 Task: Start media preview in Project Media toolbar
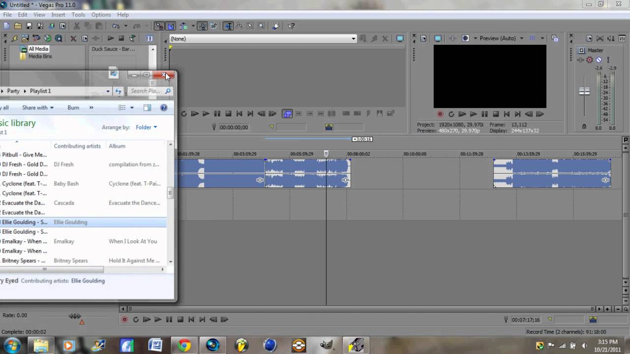click(x=111, y=38)
